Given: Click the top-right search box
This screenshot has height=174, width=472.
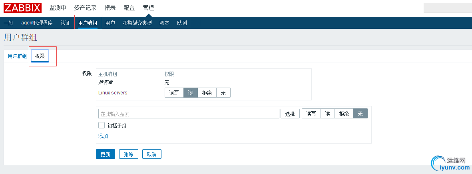Looking at the screenshot, I should pyautogui.click(x=447, y=8).
